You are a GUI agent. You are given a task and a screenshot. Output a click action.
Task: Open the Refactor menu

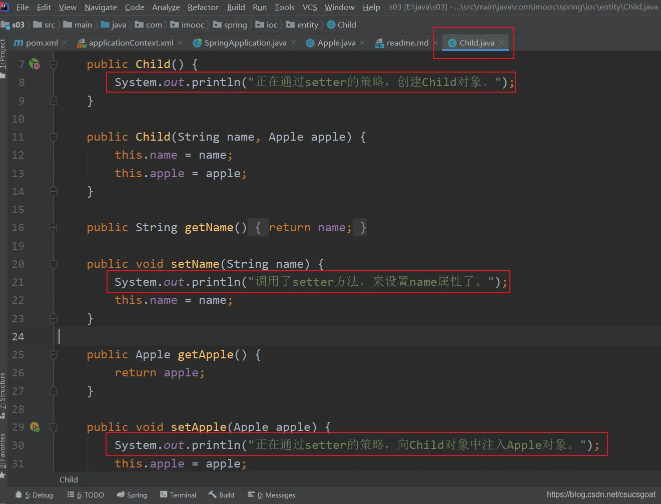[x=203, y=7]
